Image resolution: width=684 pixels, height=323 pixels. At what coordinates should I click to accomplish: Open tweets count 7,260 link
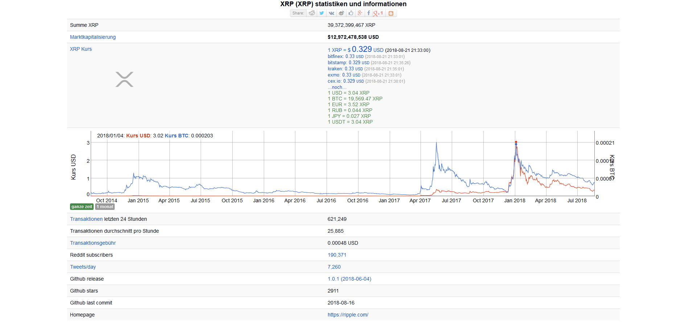click(x=334, y=267)
